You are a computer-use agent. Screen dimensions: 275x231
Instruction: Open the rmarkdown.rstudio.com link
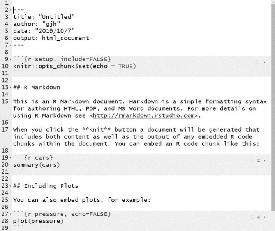(144, 116)
